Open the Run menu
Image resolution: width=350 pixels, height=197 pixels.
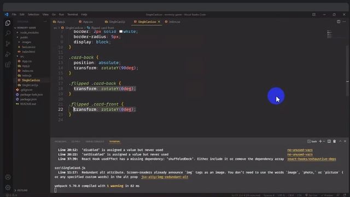click(61, 15)
